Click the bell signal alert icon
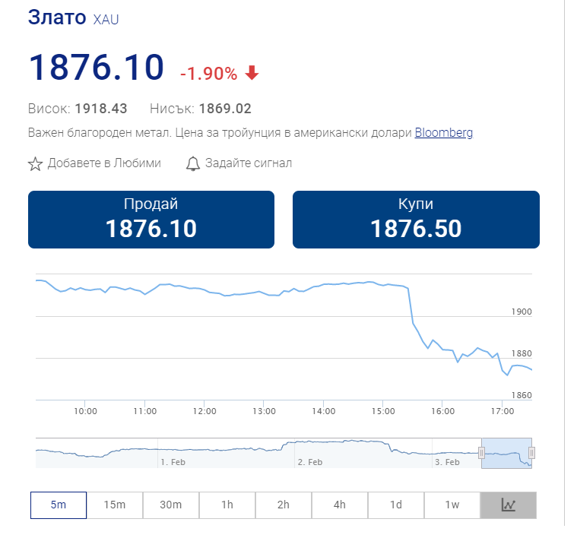Viewport: 577px width, 538px height. pos(193,163)
